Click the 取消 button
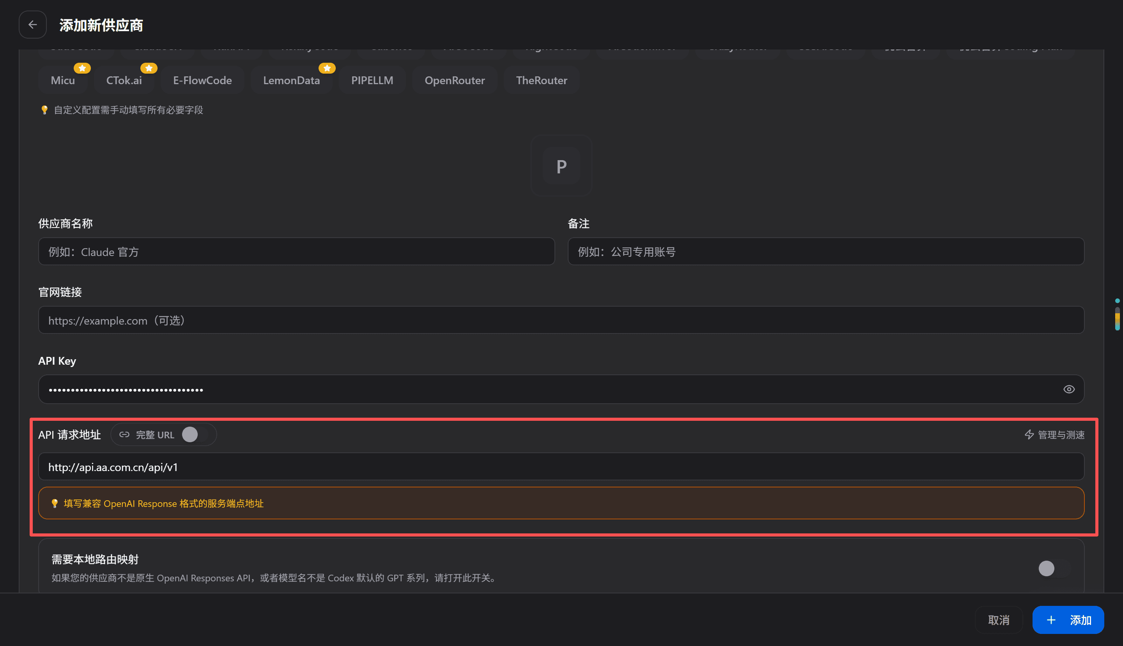1123x646 pixels. point(999,620)
